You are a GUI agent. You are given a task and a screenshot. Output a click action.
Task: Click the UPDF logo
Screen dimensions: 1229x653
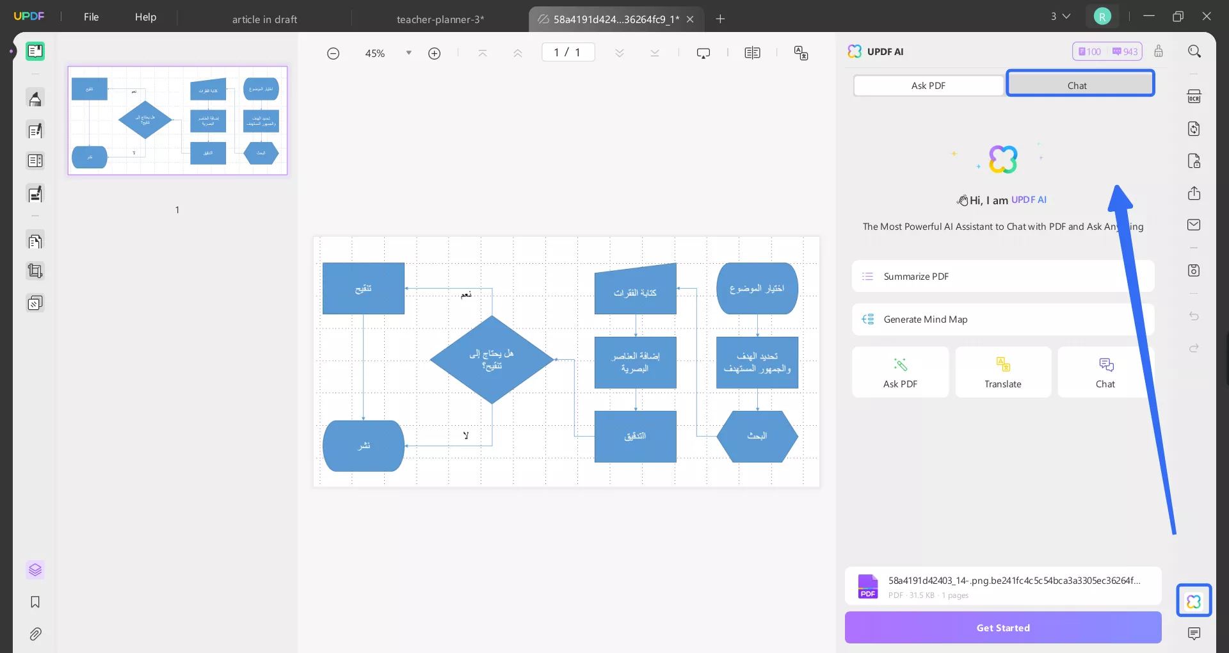(x=29, y=16)
